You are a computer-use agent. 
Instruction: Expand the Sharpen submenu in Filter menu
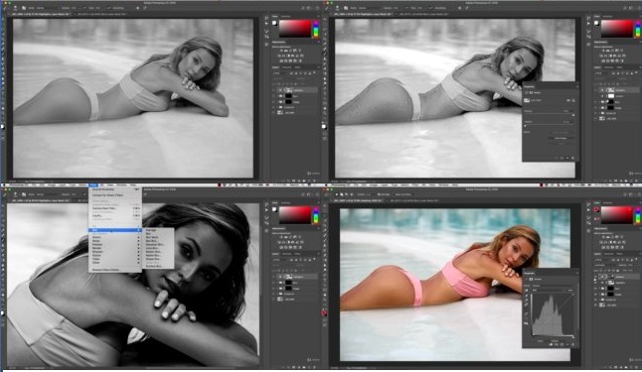[97, 251]
